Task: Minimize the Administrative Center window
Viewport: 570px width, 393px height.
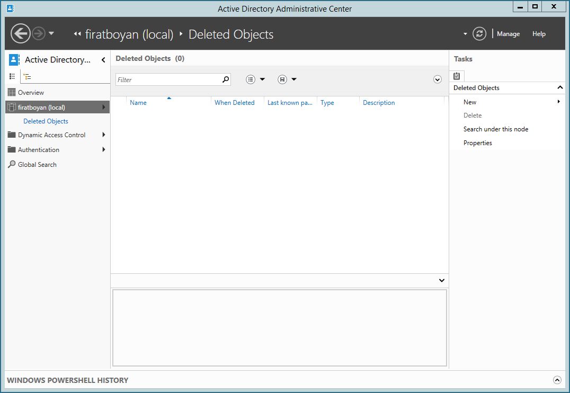Action: coord(520,7)
